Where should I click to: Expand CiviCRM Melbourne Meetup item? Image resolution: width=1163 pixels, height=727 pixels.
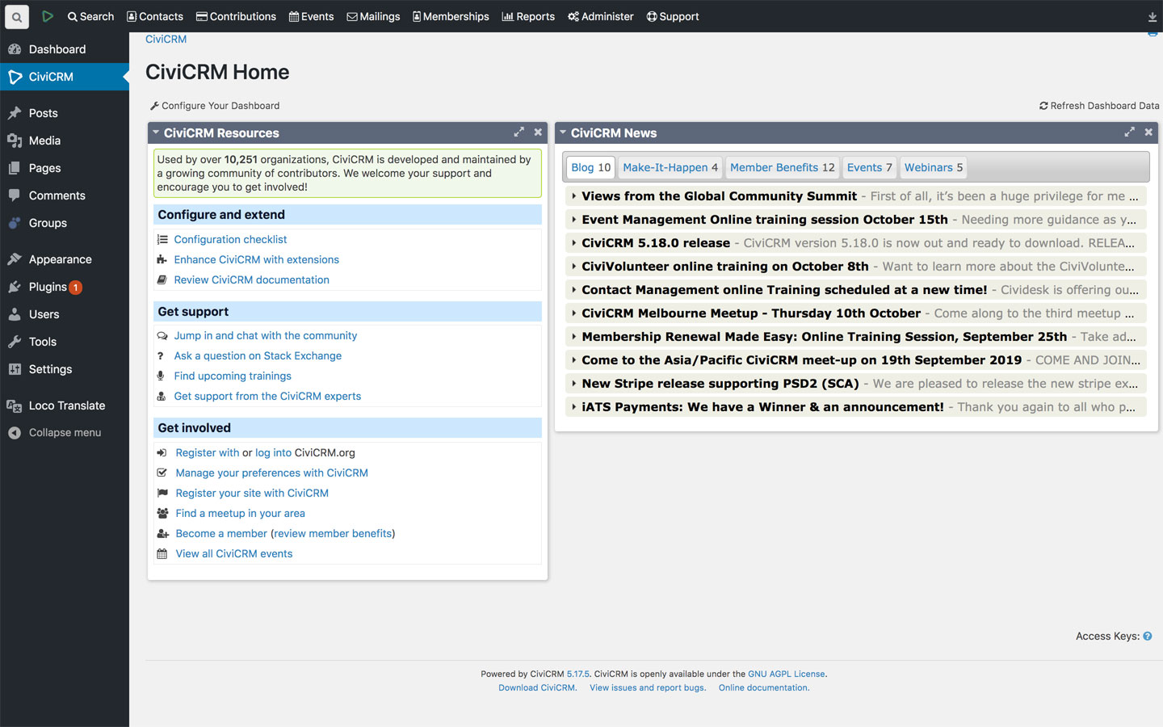tap(856, 313)
